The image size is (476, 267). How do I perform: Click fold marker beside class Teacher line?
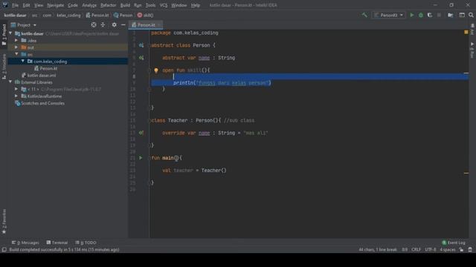[x=149, y=120]
